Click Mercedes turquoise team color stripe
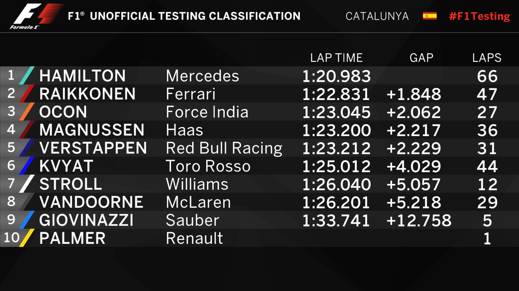 click(27, 75)
